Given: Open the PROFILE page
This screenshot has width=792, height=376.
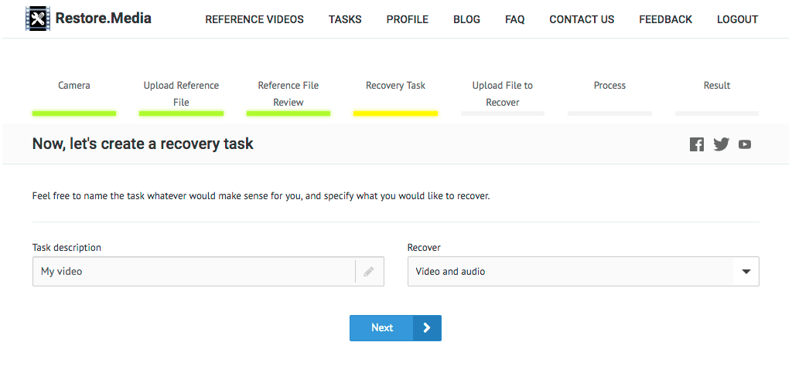Looking at the screenshot, I should (407, 19).
